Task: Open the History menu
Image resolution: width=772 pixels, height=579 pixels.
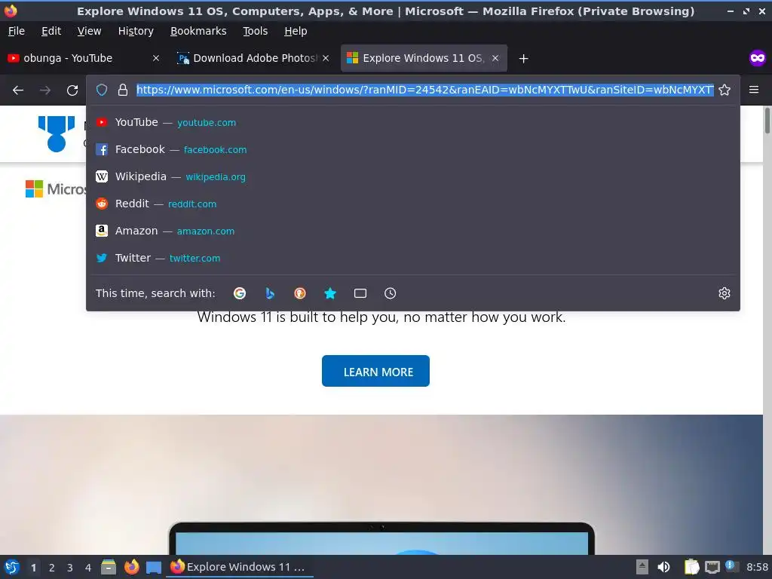Action: tap(136, 31)
